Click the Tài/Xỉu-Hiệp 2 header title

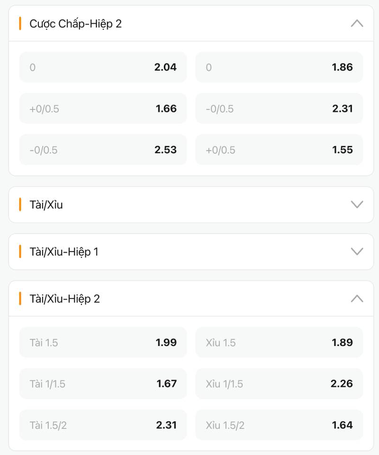[64, 299]
